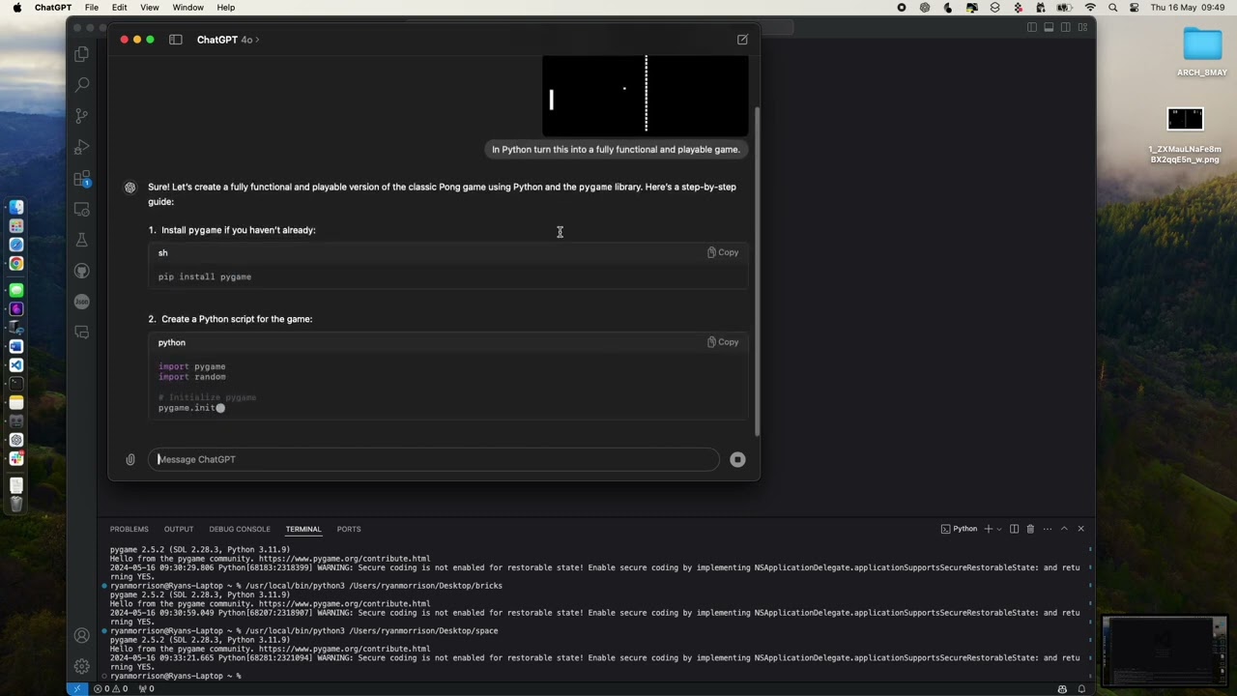The height and width of the screenshot is (696, 1237).
Task: Open VS Code Source Control view
Action: point(82,116)
